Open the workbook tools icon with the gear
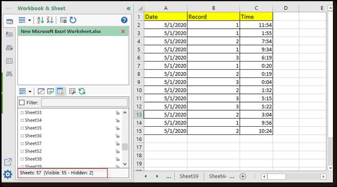The width and height of the screenshot is (337, 187). click(63, 20)
